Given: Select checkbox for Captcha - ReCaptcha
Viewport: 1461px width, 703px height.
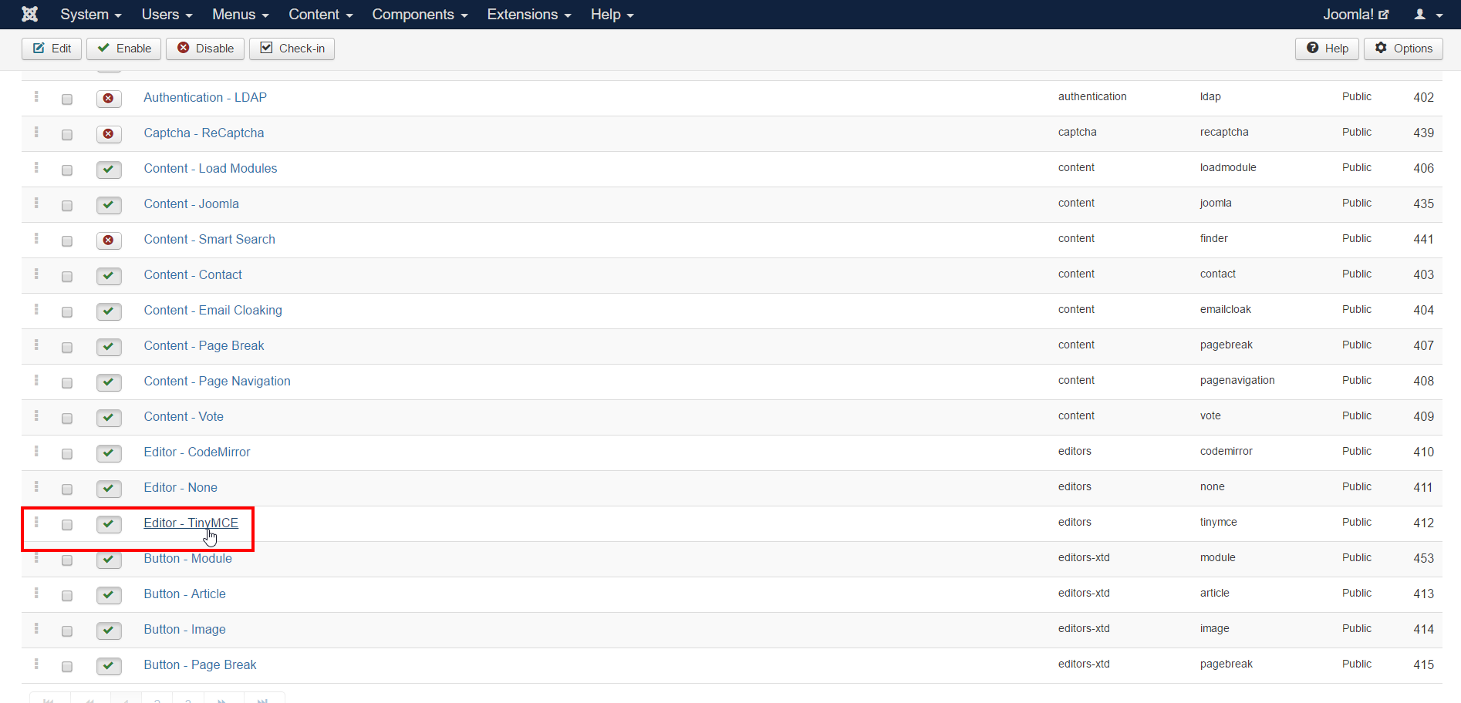Looking at the screenshot, I should pyautogui.click(x=67, y=134).
